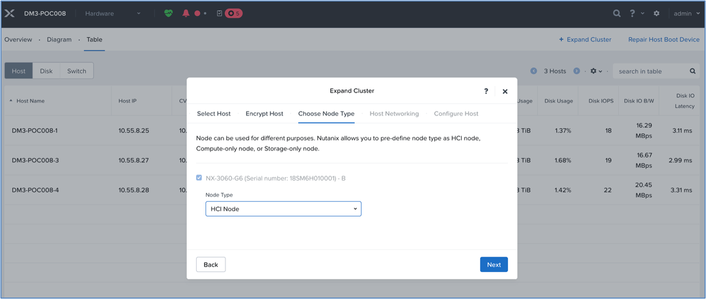Open the tasks clipboard icon
This screenshot has height=299, width=706.
coord(219,13)
